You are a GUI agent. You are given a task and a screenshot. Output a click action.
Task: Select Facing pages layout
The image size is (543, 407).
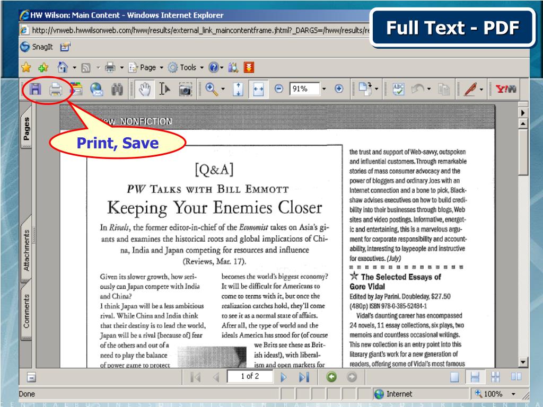[516, 377]
